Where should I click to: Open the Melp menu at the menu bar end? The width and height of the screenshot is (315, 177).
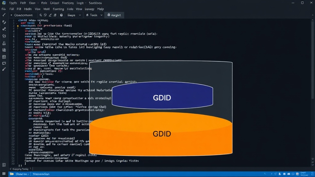(x=101, y=9)
